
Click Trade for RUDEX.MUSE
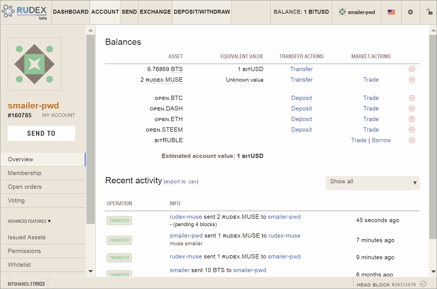(x=371, y=80)
